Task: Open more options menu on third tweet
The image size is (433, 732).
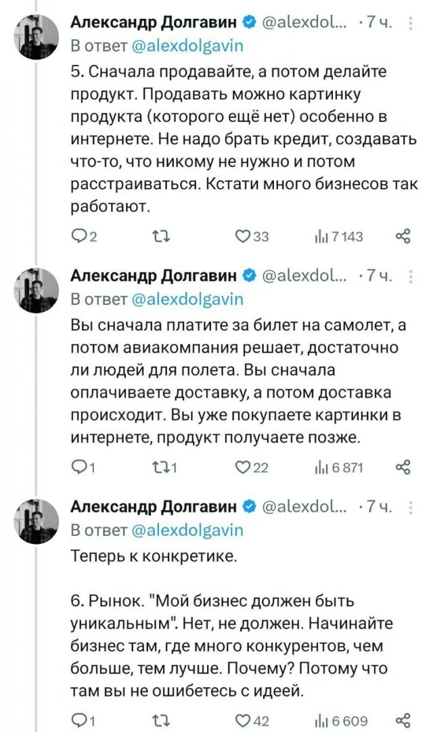Action: tap(413, 507)
